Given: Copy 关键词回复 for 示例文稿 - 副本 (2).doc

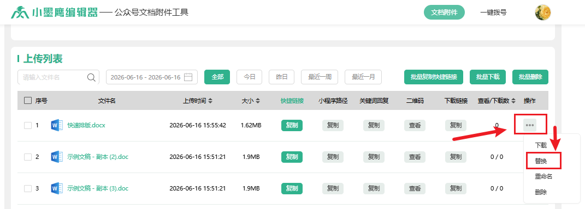Looking at the screenshot, I should [374, 157].
